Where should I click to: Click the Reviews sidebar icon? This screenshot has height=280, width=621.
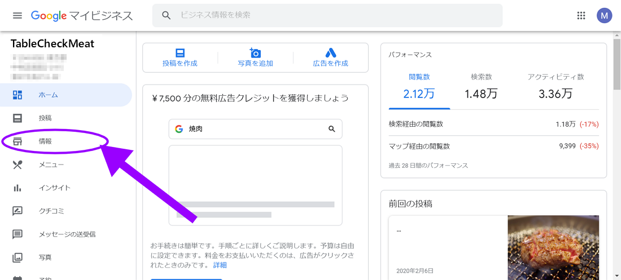click(x=18, y=211)
